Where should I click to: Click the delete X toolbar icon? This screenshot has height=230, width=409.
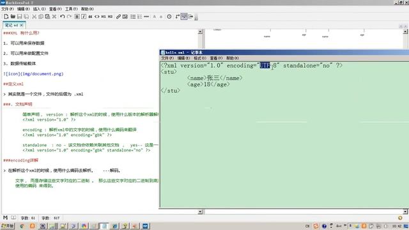coord(54,17)
